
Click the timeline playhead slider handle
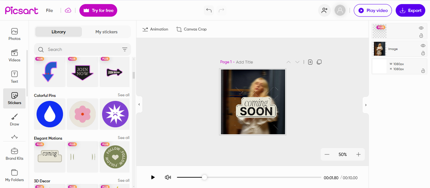[204, 177]
